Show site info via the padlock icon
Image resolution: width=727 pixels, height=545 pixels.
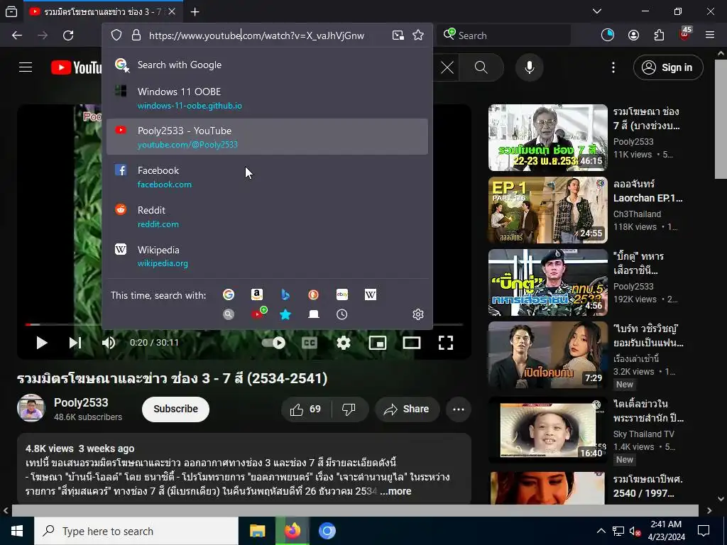click(136, 35)
